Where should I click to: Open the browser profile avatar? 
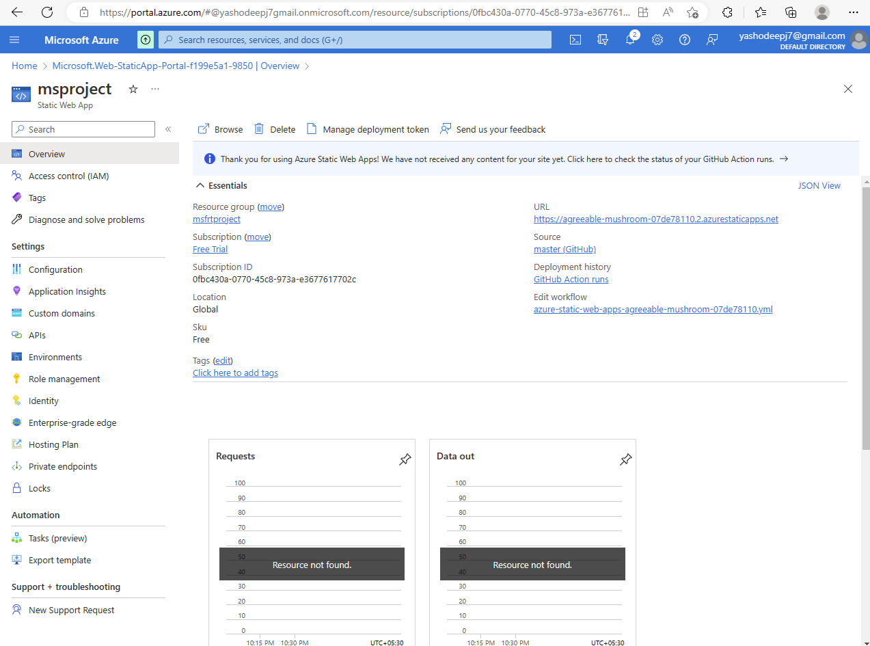click(822, 12)
